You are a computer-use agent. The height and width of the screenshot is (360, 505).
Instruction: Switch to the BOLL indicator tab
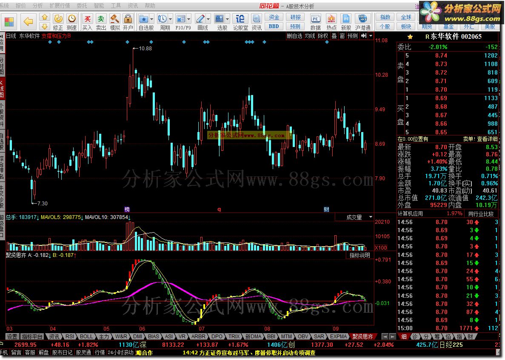pos(86,337)
